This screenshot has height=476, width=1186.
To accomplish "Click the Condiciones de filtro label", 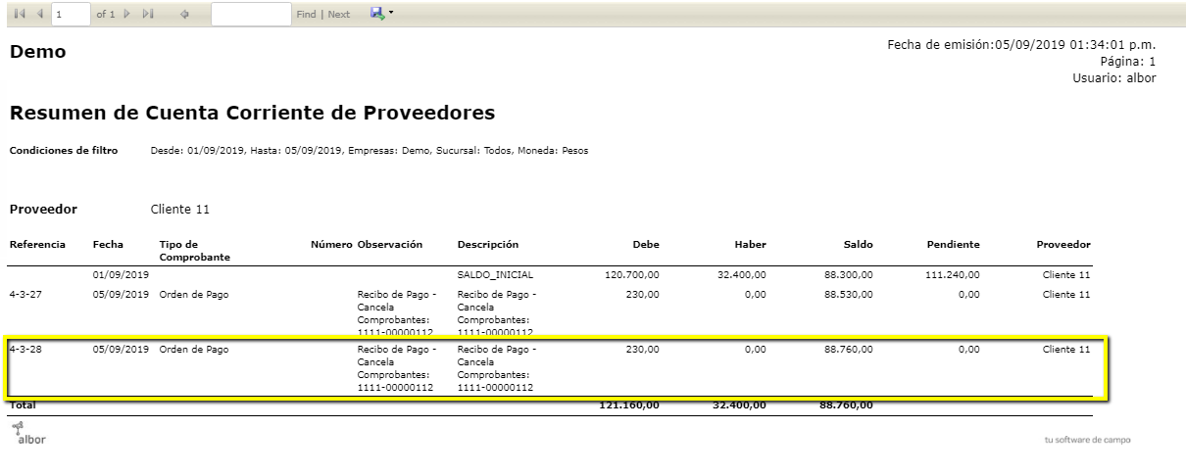I will (64, 151).
